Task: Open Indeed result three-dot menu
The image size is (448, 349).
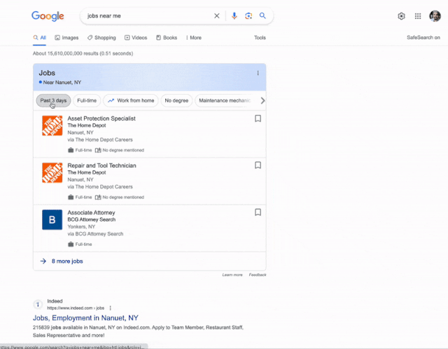Action: pos(111,308)
